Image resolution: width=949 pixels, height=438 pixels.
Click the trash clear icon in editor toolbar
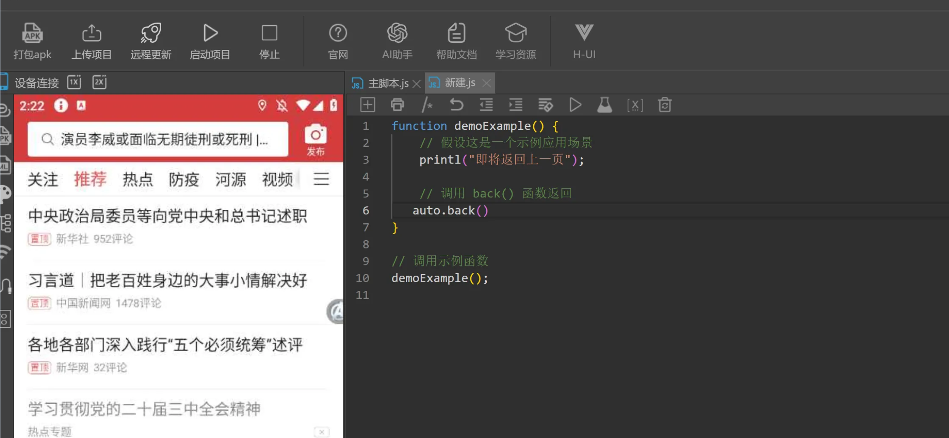(665, 105)
